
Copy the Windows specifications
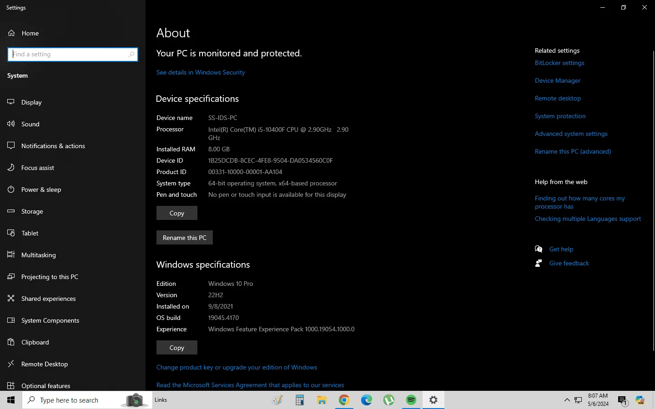[x=177, y=348]
